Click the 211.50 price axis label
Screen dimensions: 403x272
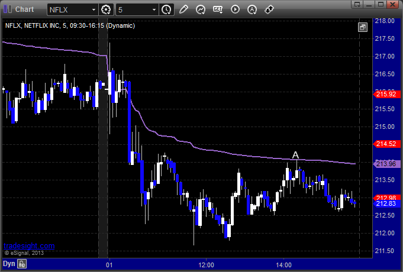pos(385,251)
